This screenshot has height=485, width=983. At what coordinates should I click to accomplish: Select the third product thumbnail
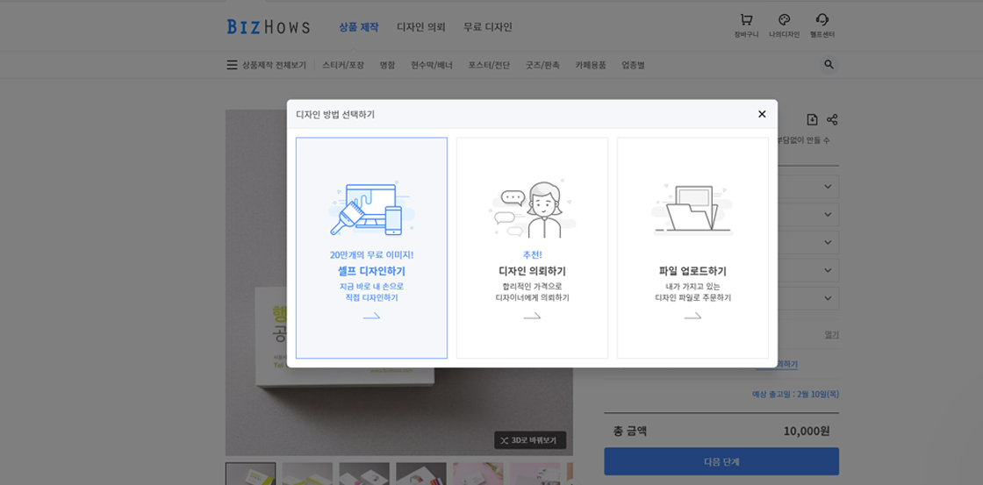pos(364,474)
